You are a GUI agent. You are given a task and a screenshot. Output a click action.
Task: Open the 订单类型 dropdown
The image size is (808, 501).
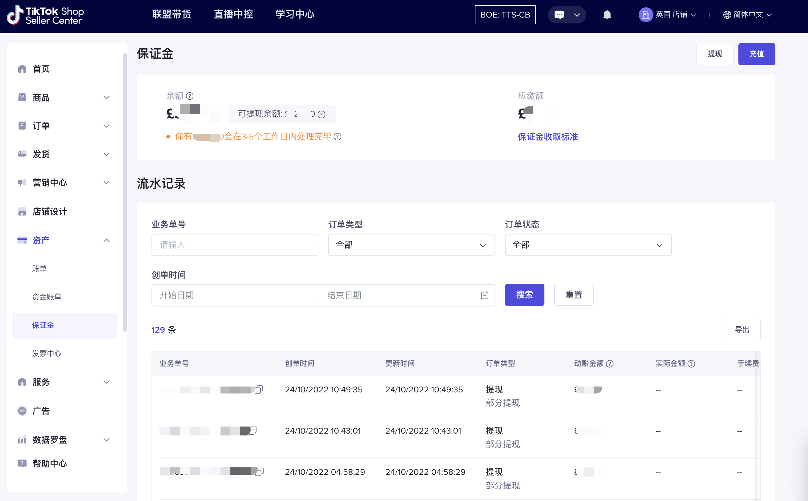(411, 245)
